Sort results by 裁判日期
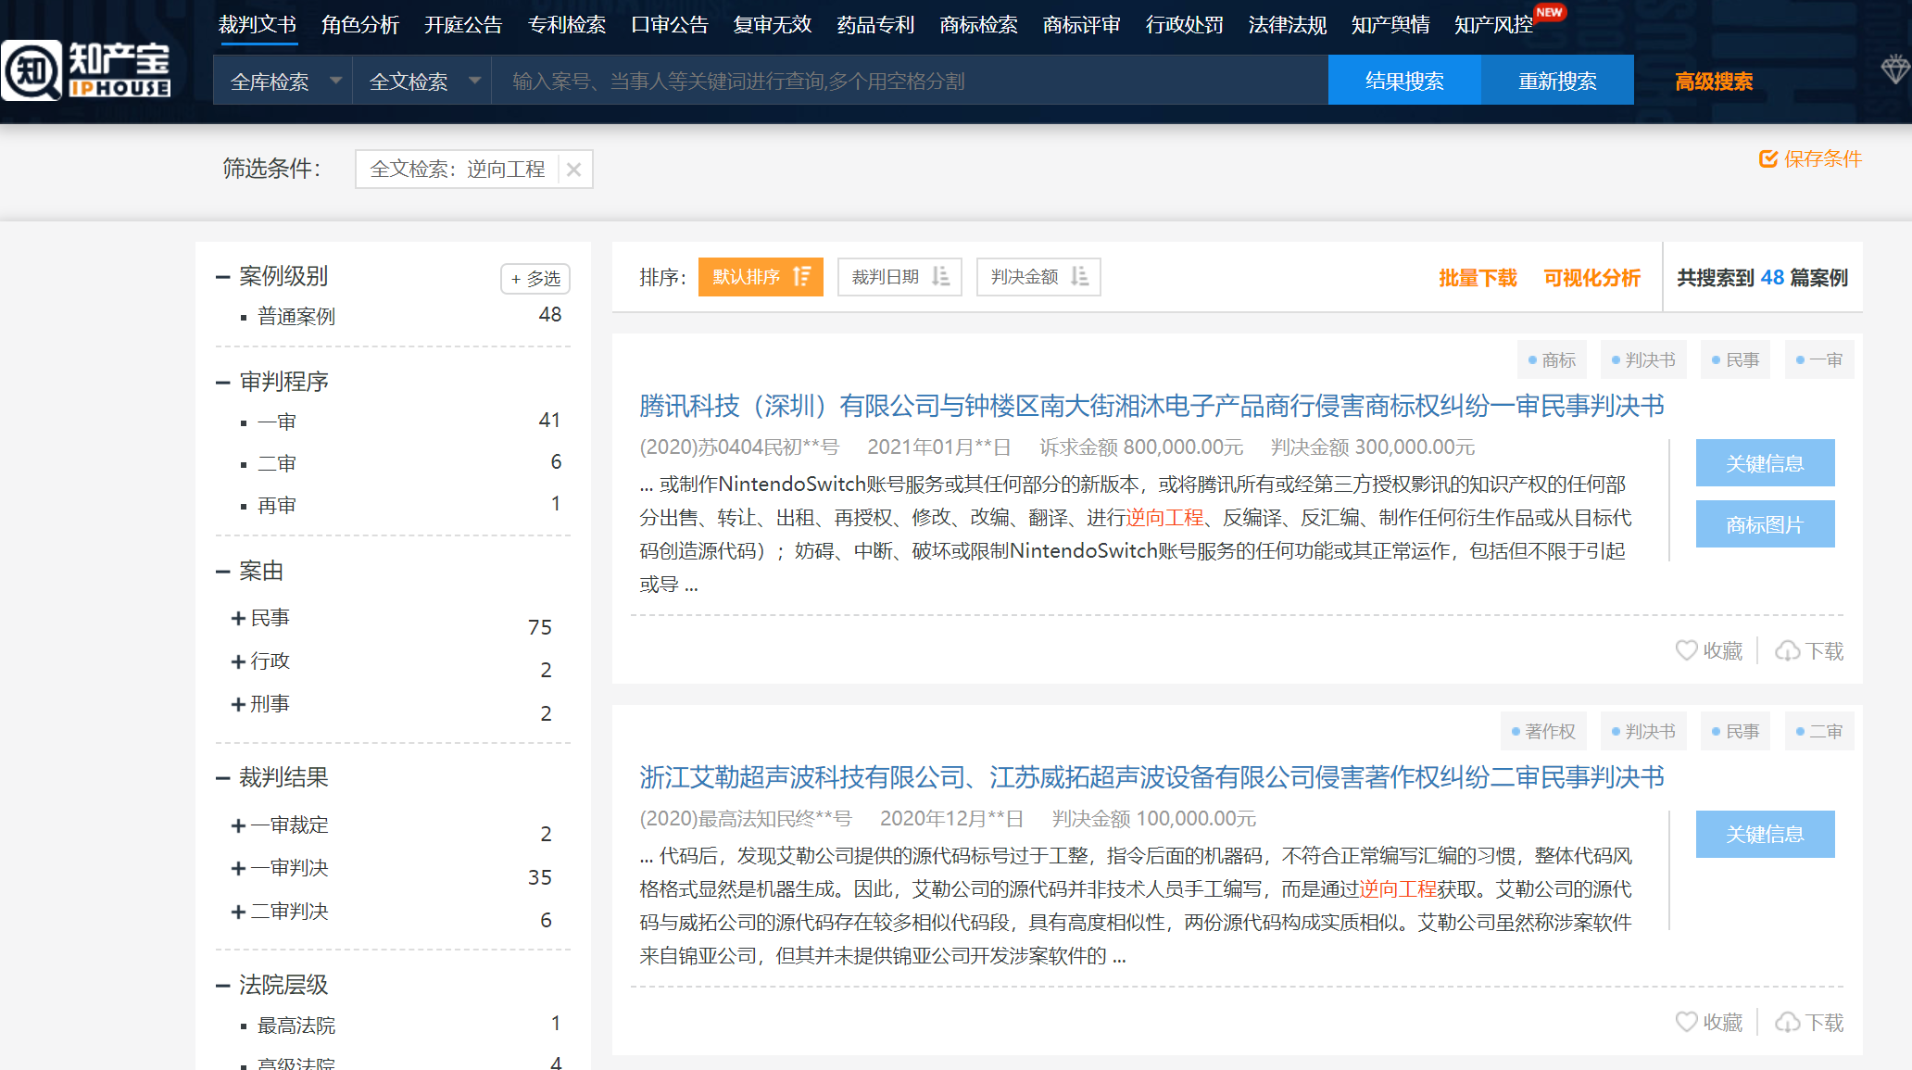 (899, 277)
